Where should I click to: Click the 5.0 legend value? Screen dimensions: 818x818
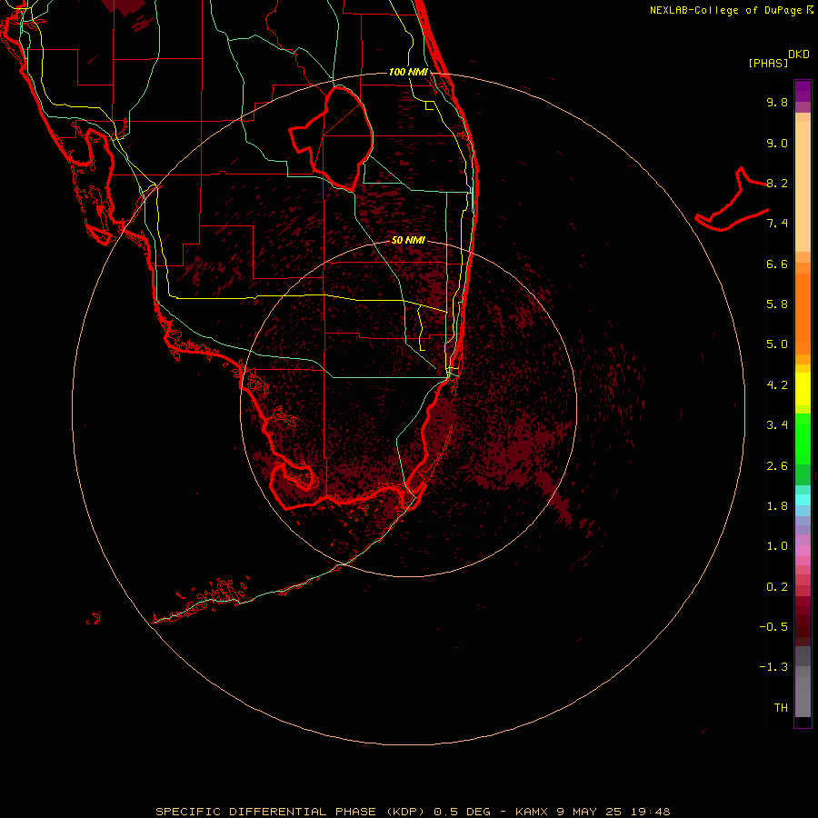[777, 344]
